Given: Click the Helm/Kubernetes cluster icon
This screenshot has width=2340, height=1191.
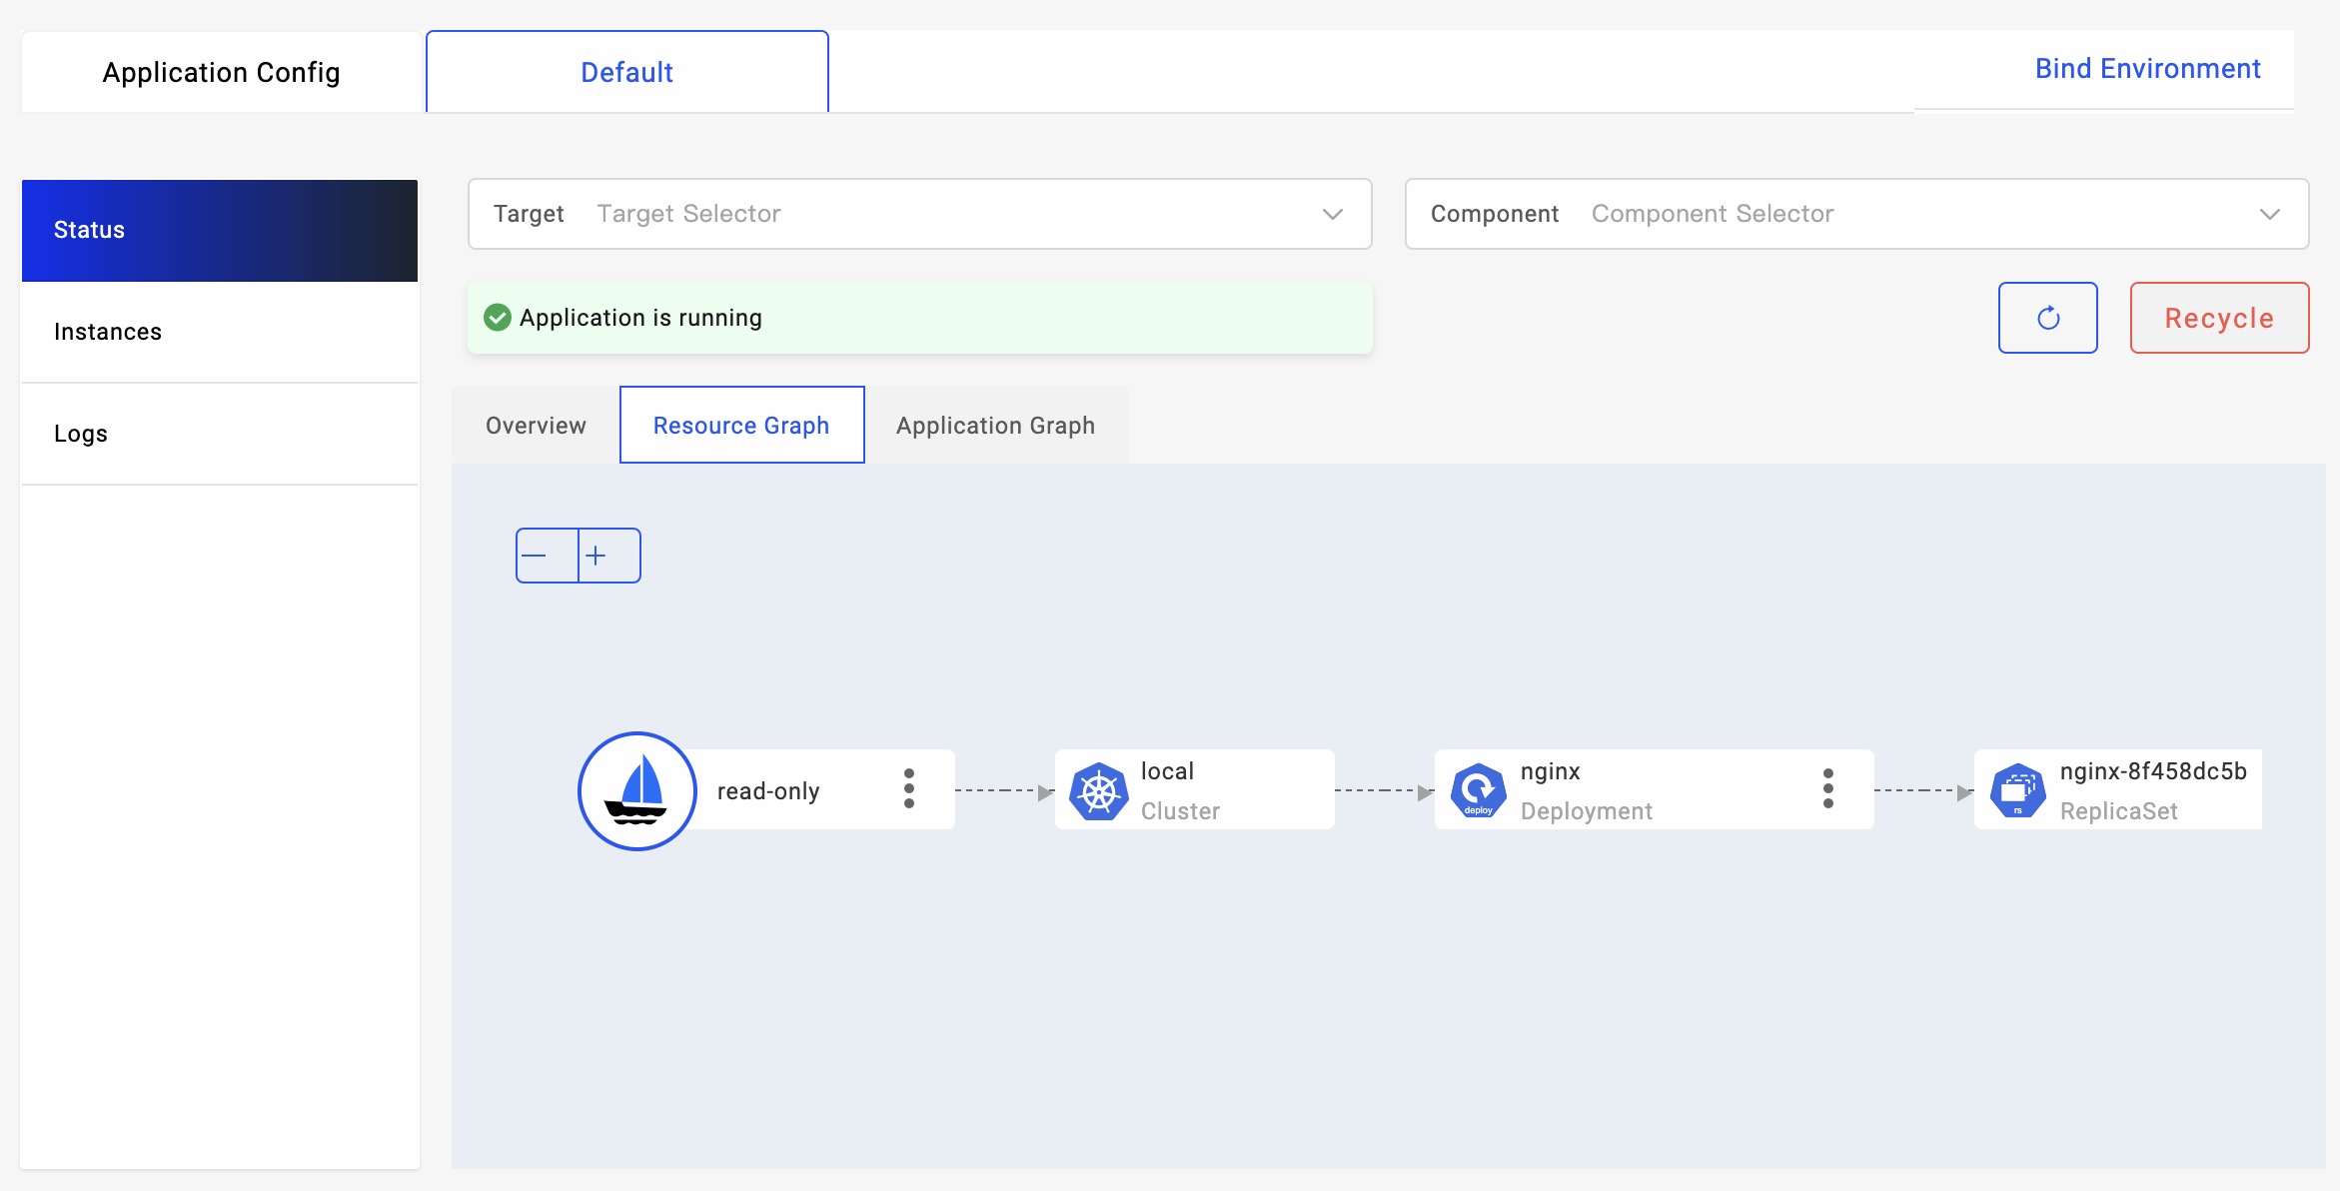Looking at the screenshot, I should point(1099,788).
